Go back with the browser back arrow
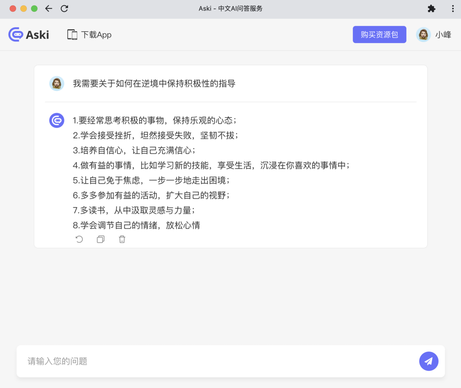 point(49,9)
